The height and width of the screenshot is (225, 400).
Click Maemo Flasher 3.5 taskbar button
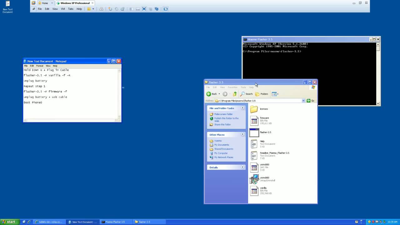click(x=115, y=222)
